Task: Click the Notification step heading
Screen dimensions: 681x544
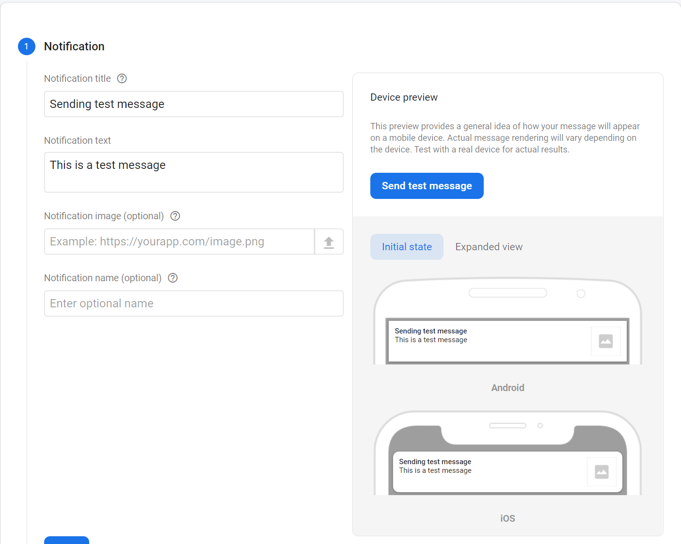Action: tap(74, 46)
